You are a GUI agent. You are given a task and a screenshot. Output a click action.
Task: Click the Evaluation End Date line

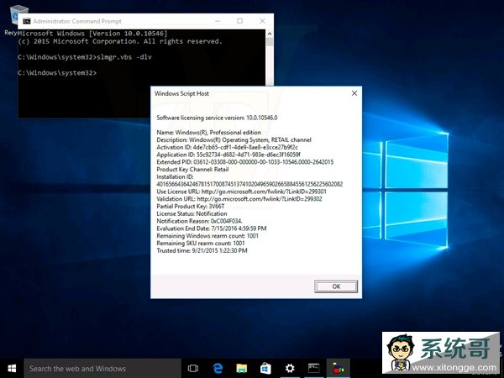(x=212, y=228)
